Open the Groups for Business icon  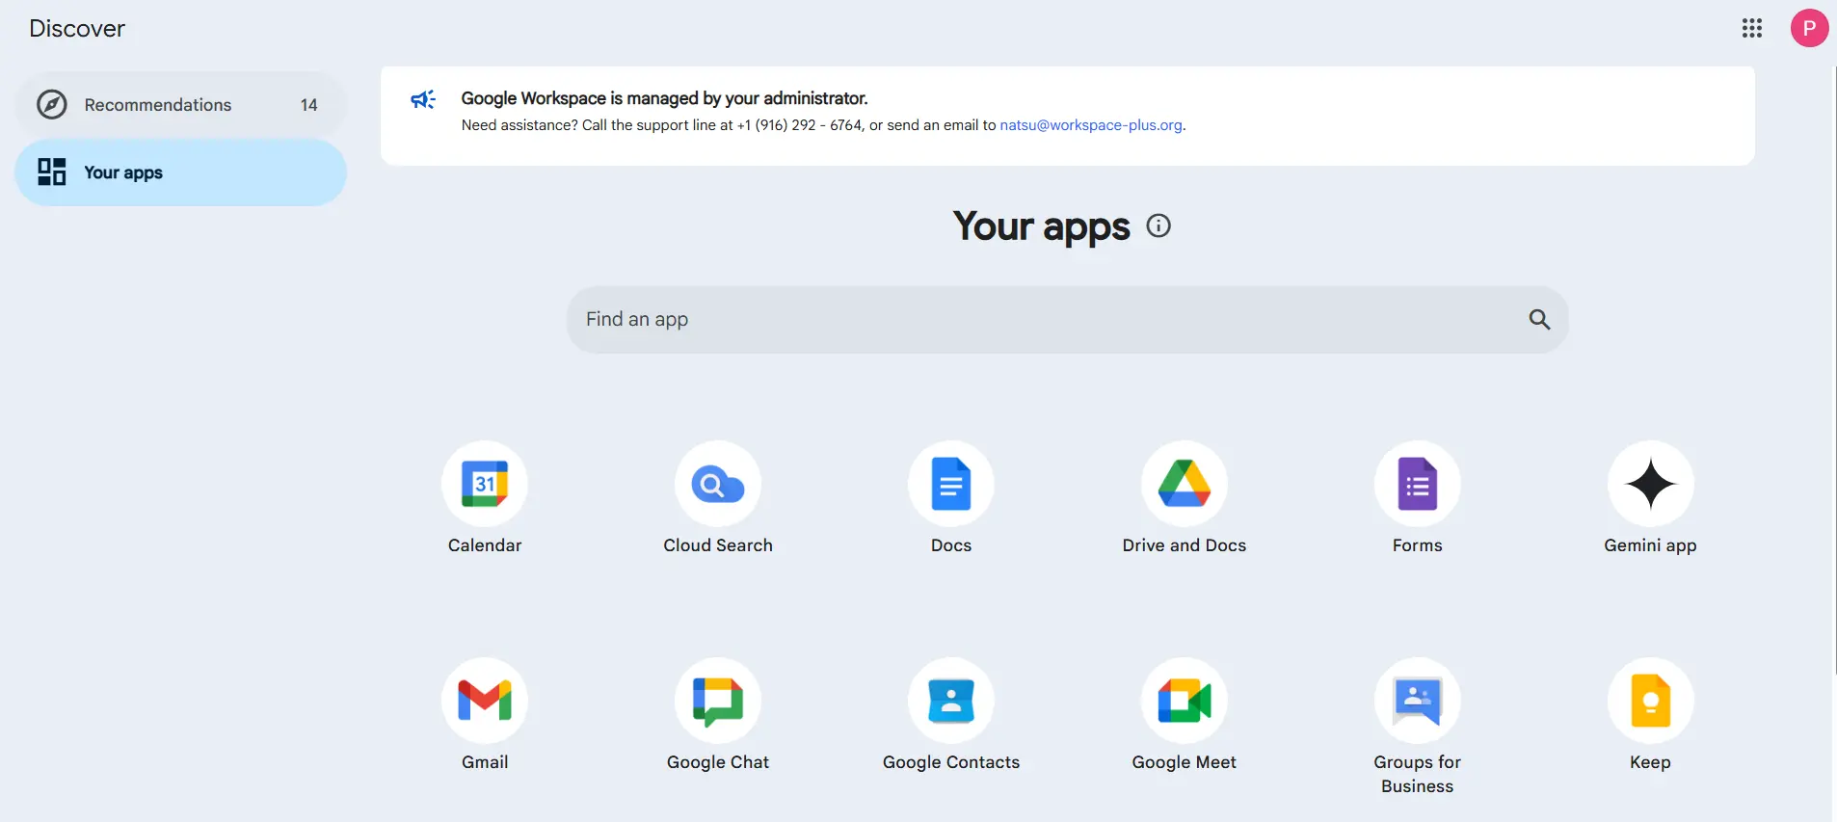[x=1418, y=701]
